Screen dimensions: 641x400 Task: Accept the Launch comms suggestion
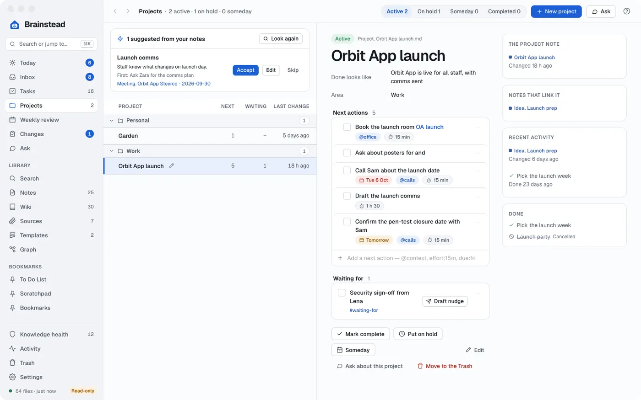point(245,70)
